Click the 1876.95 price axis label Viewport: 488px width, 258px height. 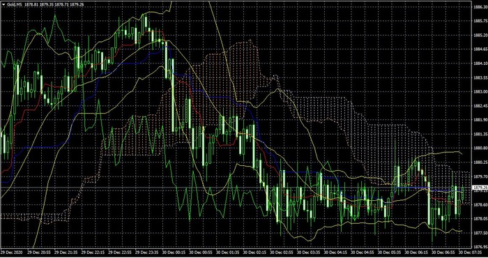[480, 247]
